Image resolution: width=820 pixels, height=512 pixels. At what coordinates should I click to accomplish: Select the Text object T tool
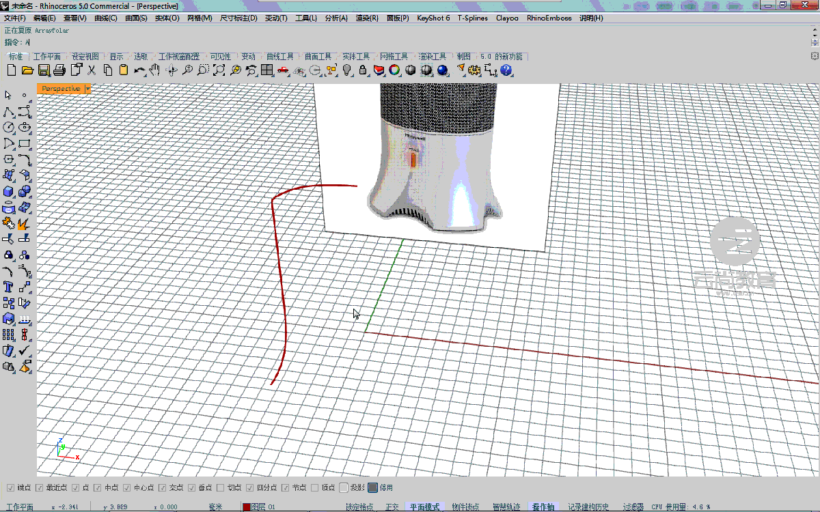8,287
